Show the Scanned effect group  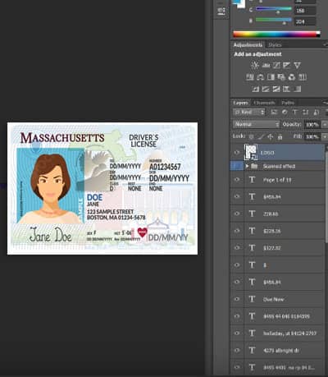coord(237,166)
